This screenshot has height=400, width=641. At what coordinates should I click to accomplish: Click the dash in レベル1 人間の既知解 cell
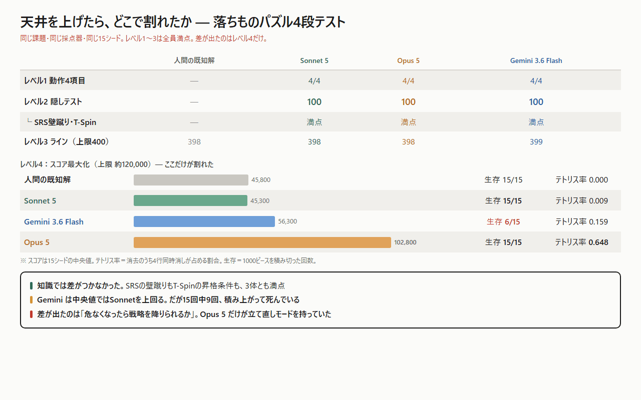[x=194, y=81]
